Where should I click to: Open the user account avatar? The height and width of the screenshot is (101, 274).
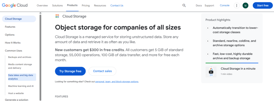[245, 5]
